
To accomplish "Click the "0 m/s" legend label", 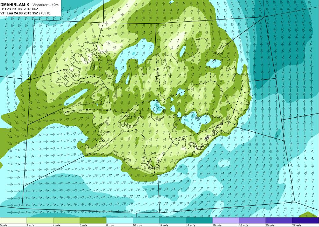I will point(4,225).
